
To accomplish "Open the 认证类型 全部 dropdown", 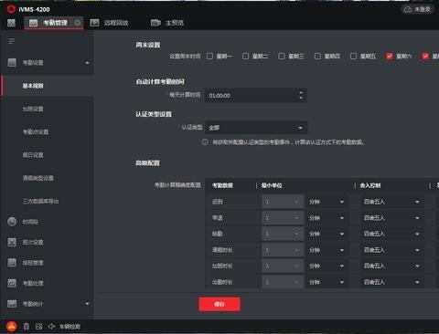I will pos(256,128).
